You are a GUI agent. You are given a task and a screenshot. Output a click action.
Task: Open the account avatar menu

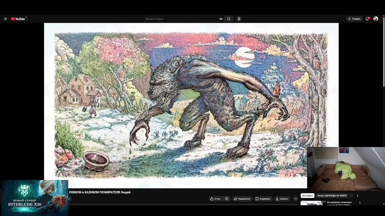pyautogui.click(x=376, y=19)
